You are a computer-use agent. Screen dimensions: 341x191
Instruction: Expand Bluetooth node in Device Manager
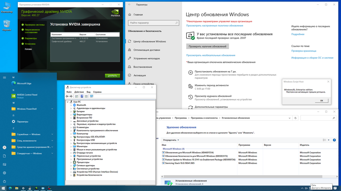coord(71,105)
